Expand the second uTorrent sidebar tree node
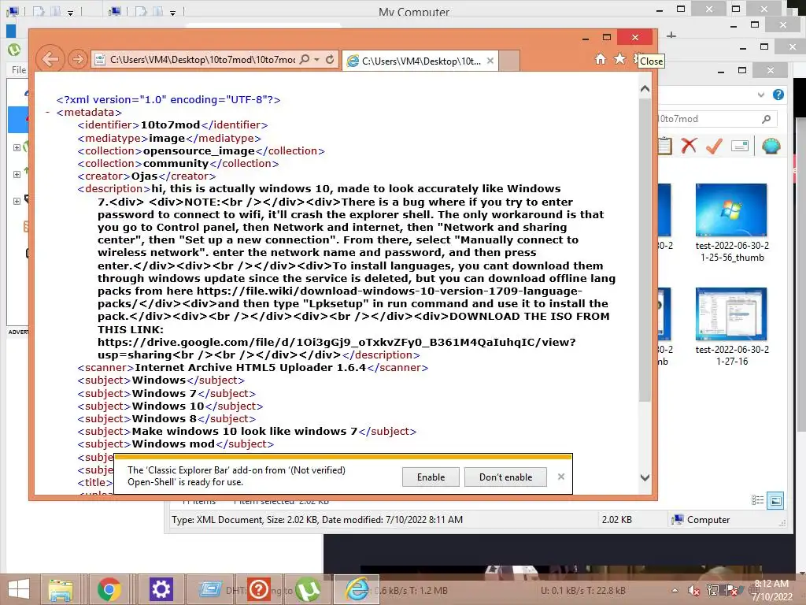This screenshot has height=605, width=806. (x=17, y=174)
